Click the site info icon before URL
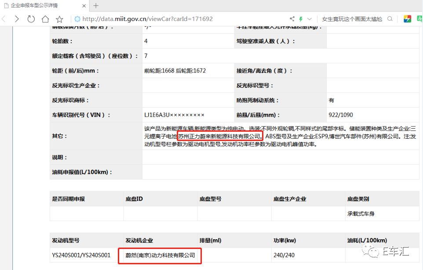This screenshot has width=423, height=270. tap(77, 19)
